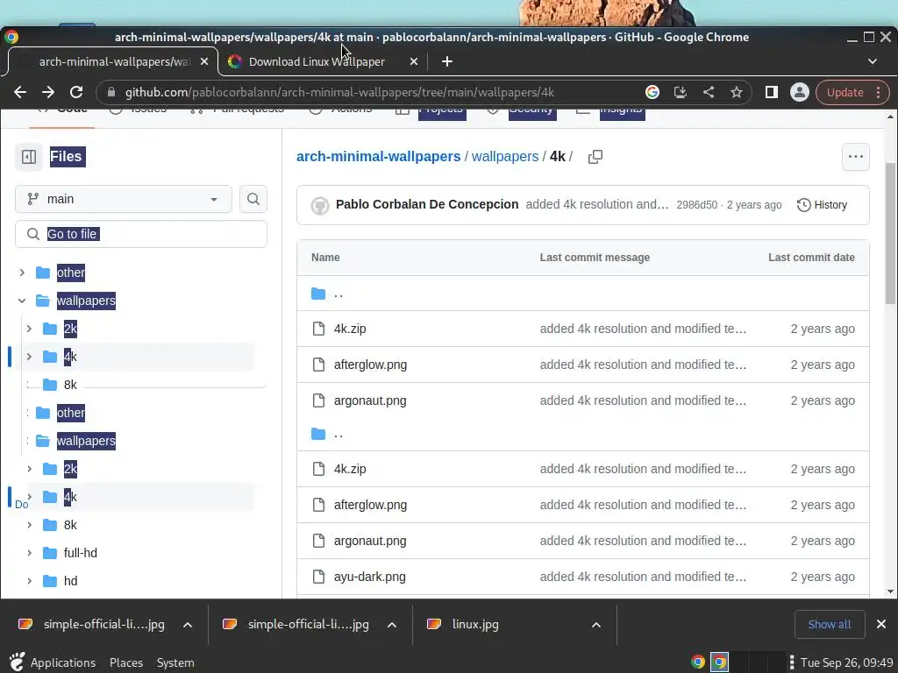Open the more options ellipsis menu
The width and height of the screenshot is (898, 673).
pos(856,157)
